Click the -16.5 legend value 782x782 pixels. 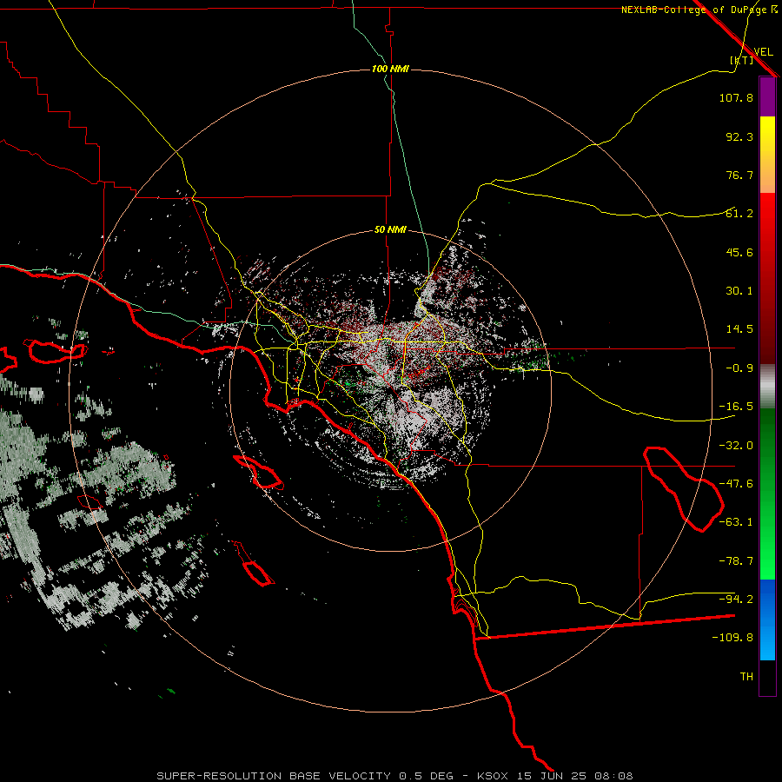coord(736,407)
